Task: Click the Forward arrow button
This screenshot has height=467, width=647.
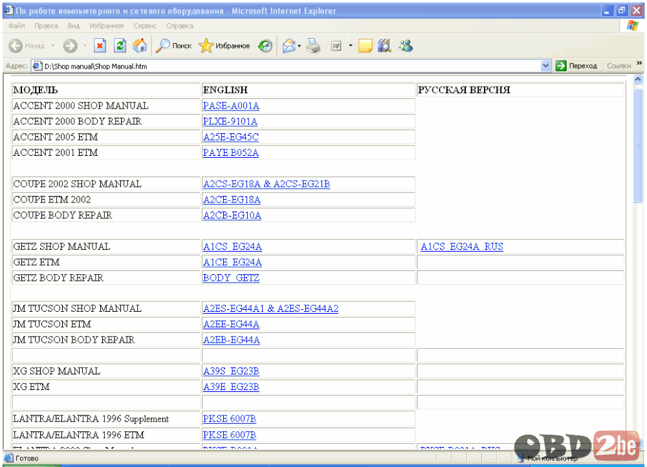Action: pyautogui.click(x=70, y=46)
